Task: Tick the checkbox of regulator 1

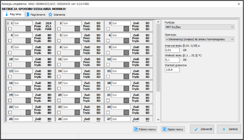Action: click(x=10, y=29)
